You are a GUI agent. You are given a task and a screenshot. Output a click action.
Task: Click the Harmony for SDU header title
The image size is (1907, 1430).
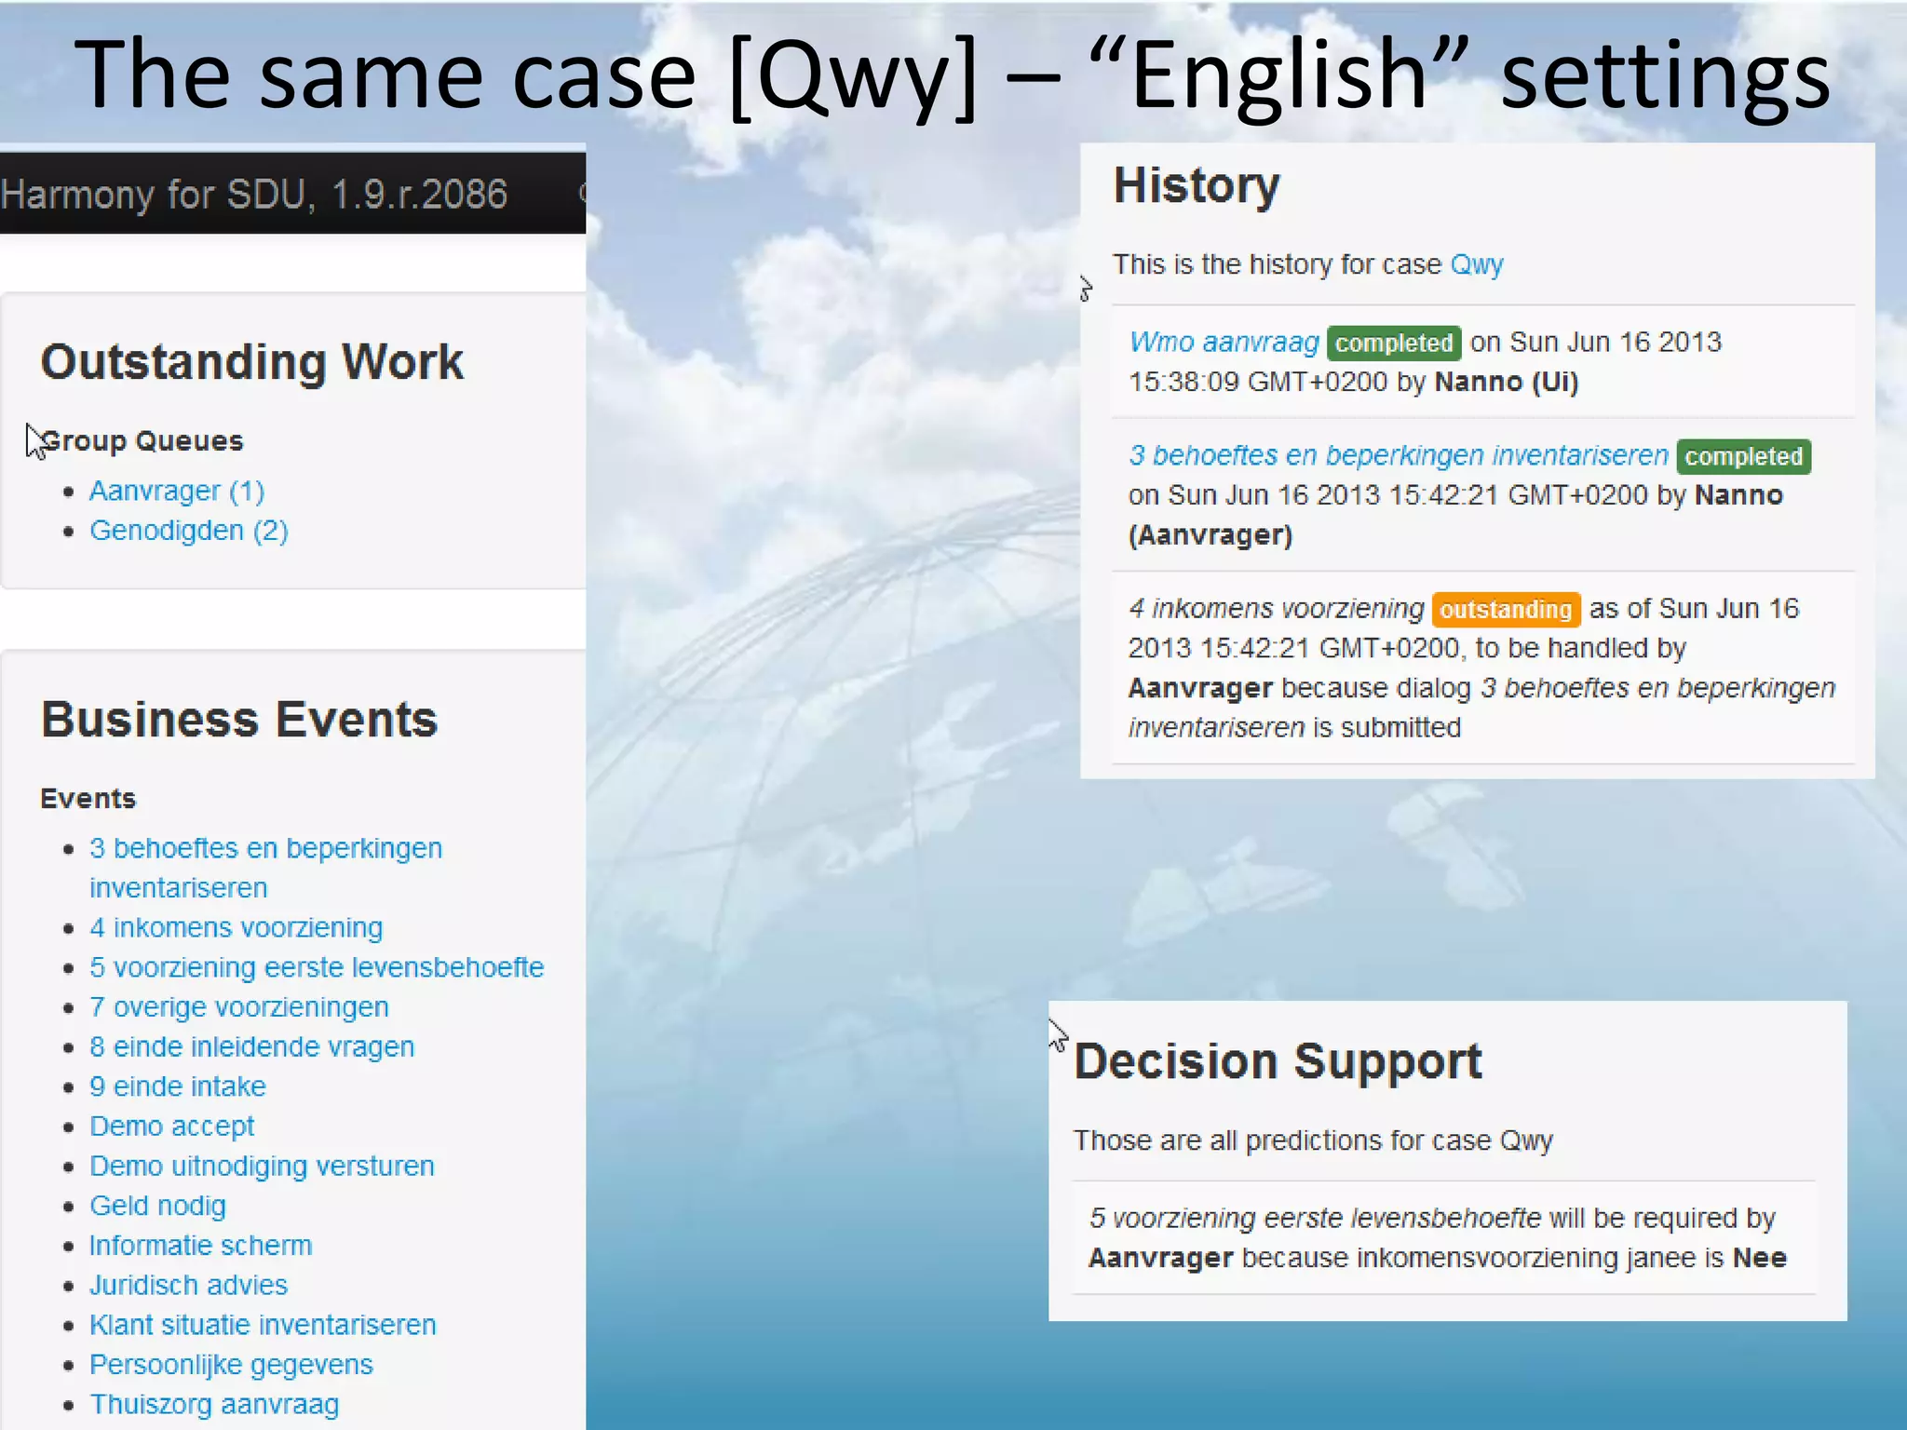[x=254, y=195]
